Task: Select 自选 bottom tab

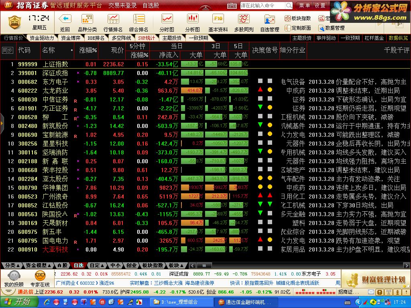Action: click(78, 265)
